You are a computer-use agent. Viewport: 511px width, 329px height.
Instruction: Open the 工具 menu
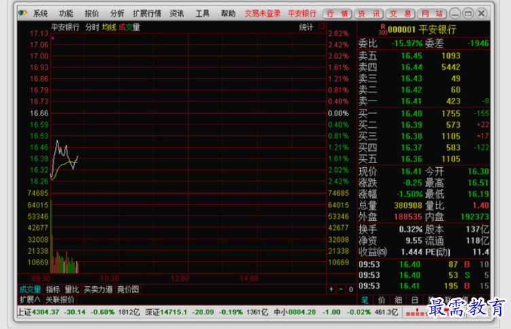[x=202, y=14]
